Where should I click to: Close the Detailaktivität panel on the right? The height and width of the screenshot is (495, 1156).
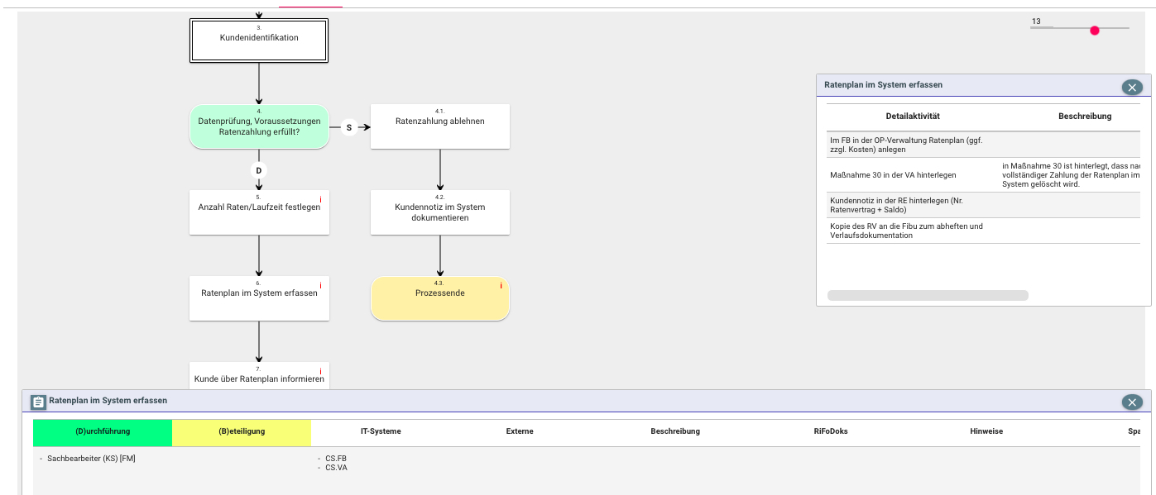tap(1131, 87)
